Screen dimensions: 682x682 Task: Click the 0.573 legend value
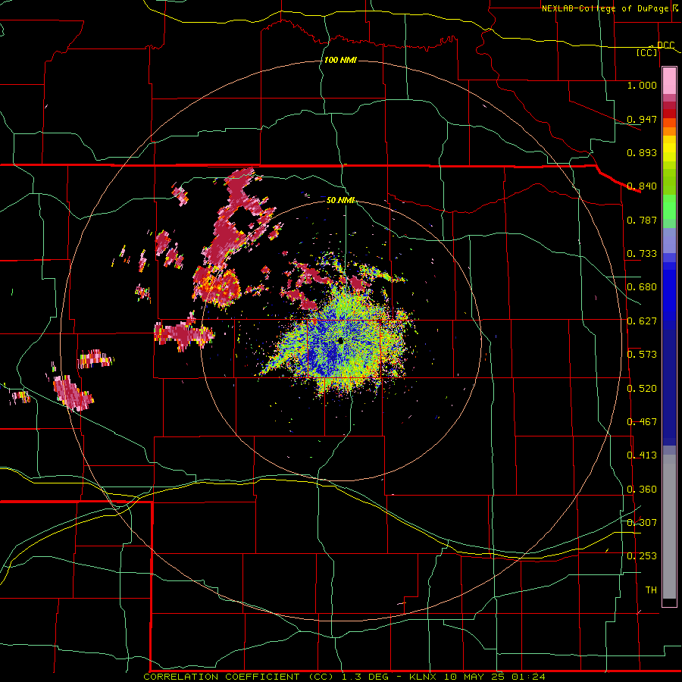point(642,355)
